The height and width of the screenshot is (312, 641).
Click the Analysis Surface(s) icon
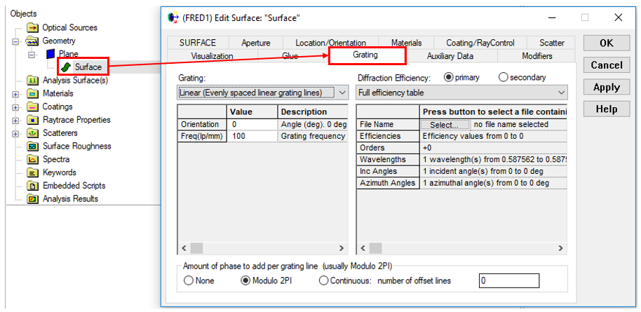32,81
